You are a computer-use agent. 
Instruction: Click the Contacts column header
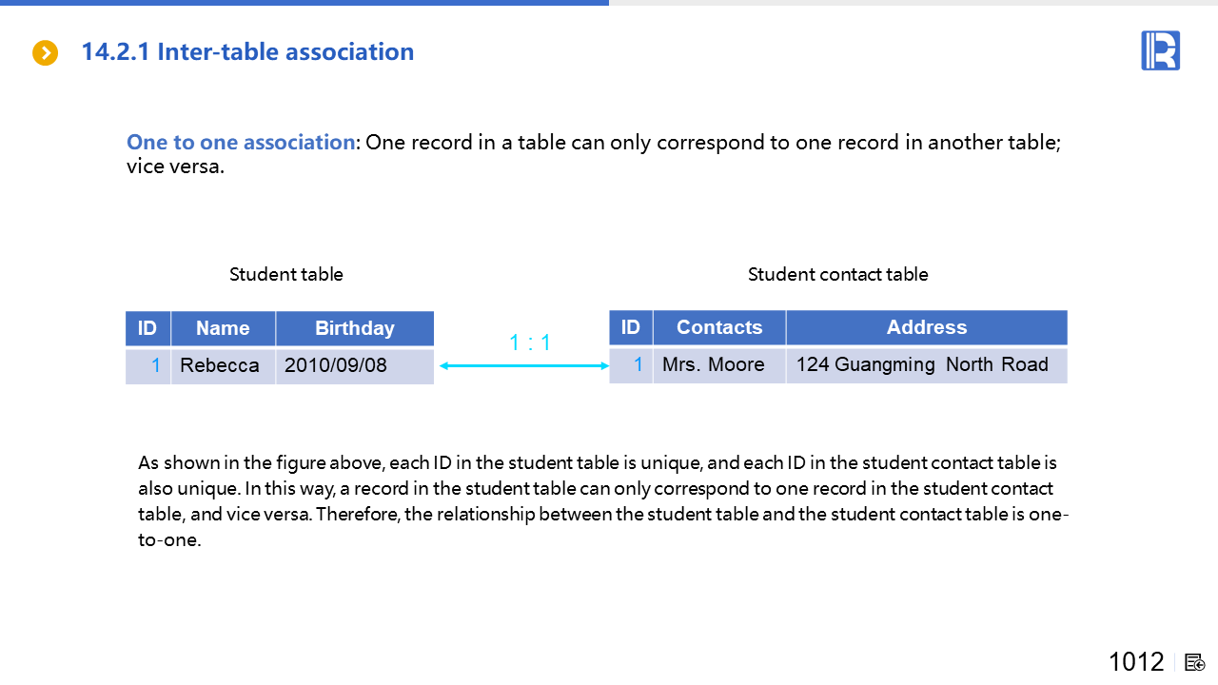[x=719, y=327]
